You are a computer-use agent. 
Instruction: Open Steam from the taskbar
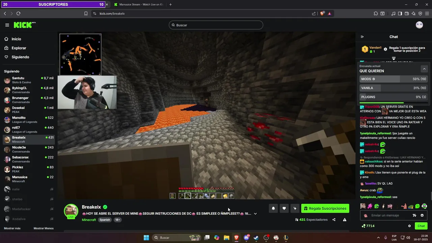pos(256,238)
